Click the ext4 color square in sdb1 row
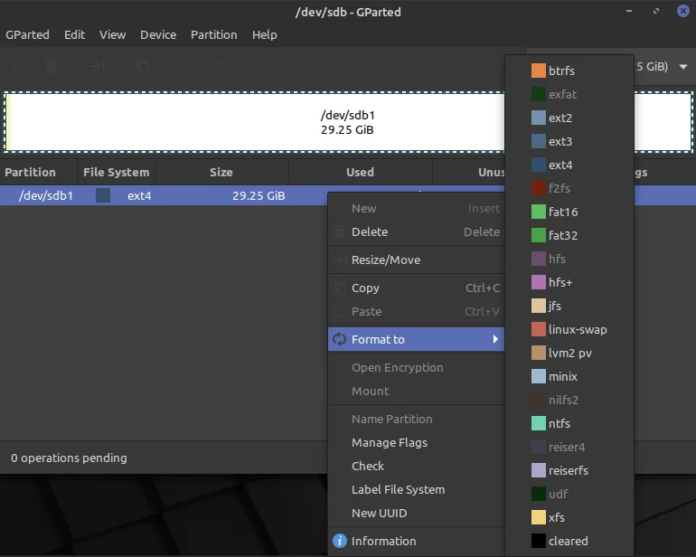Screen dimensions: 696x557 click(x=103, y=195)
